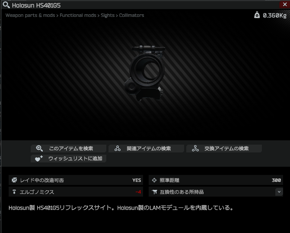Click the エルゴノミクス label
Image resolution: width=290 pixels, height=233 pixels.
pyautogui.click(x=37, y=192)
